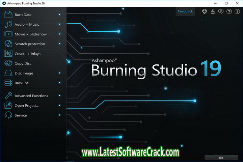The height and width of the screenshot is (162, 243).
Task: Click the Service headset icon
Action: pos(8,115)
